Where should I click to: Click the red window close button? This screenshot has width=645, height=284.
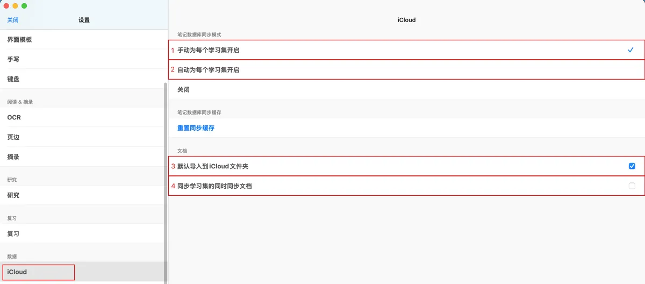coord(6,5)
